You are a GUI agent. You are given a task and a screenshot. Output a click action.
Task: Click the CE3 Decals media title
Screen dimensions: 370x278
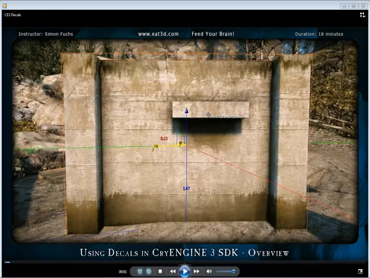coord(13,15)
